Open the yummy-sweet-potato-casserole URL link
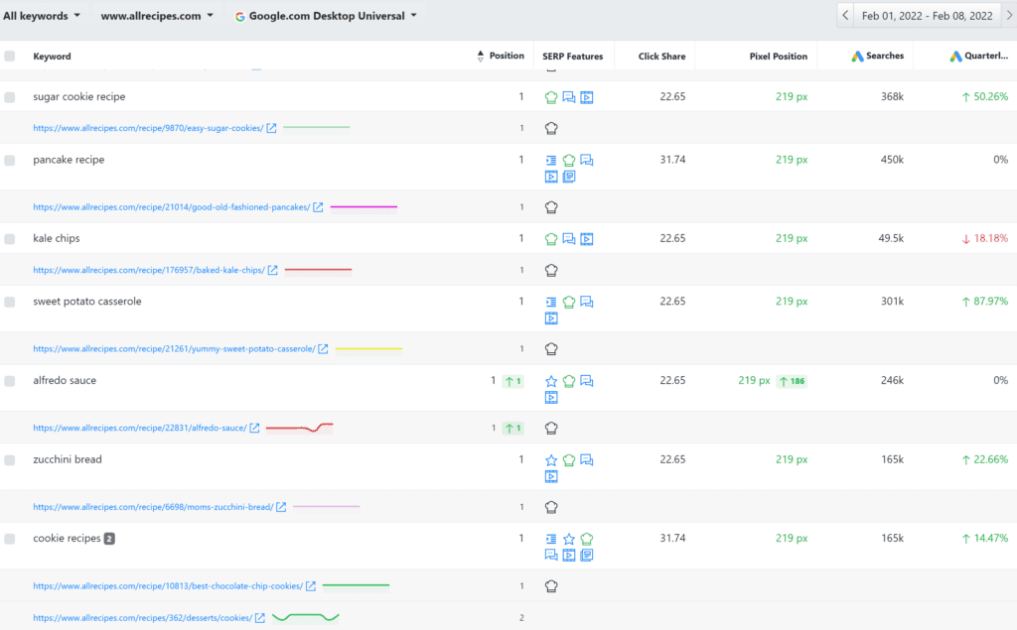 click(175, 348)
